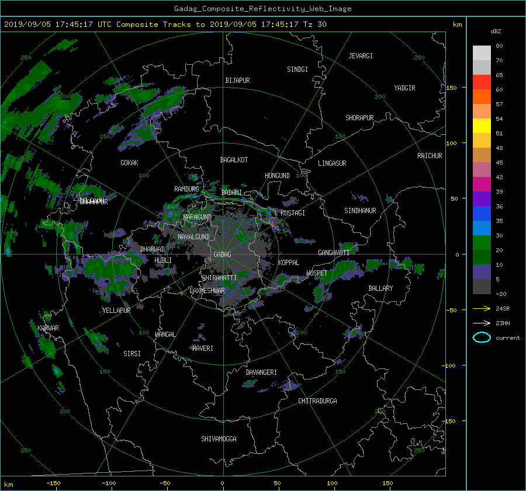Screen dimensions: 526x491
Task: Click the BIJAPUR city label
Action: [x=237, y=81]
